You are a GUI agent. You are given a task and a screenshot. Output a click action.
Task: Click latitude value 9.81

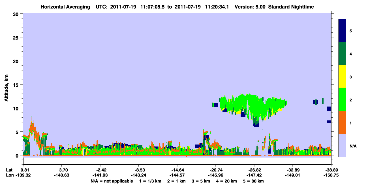pyautogui.click(x=25, y=170)
